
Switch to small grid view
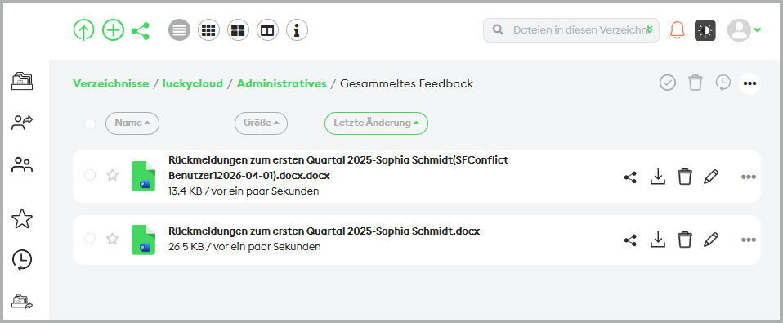coord(208,30)
